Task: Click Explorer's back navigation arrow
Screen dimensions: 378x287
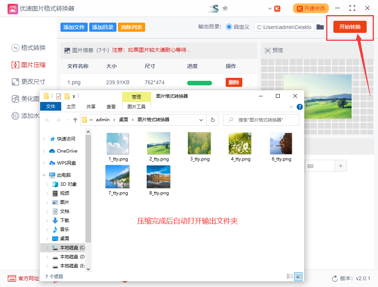Action: click(x=47, y=120)
